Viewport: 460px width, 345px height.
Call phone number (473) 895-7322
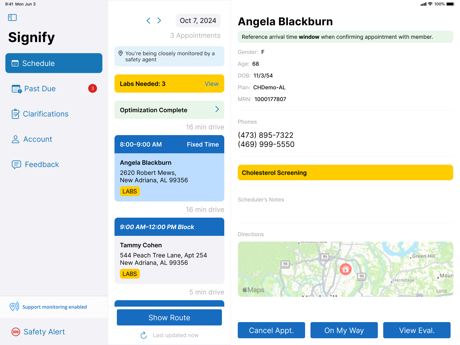pyautogui.click(x=265, y=135)
